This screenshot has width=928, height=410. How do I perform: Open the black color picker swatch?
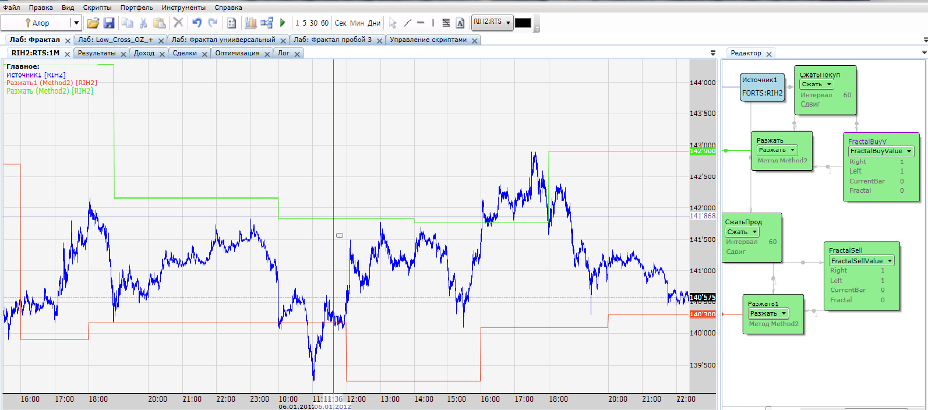pos(523,23)
